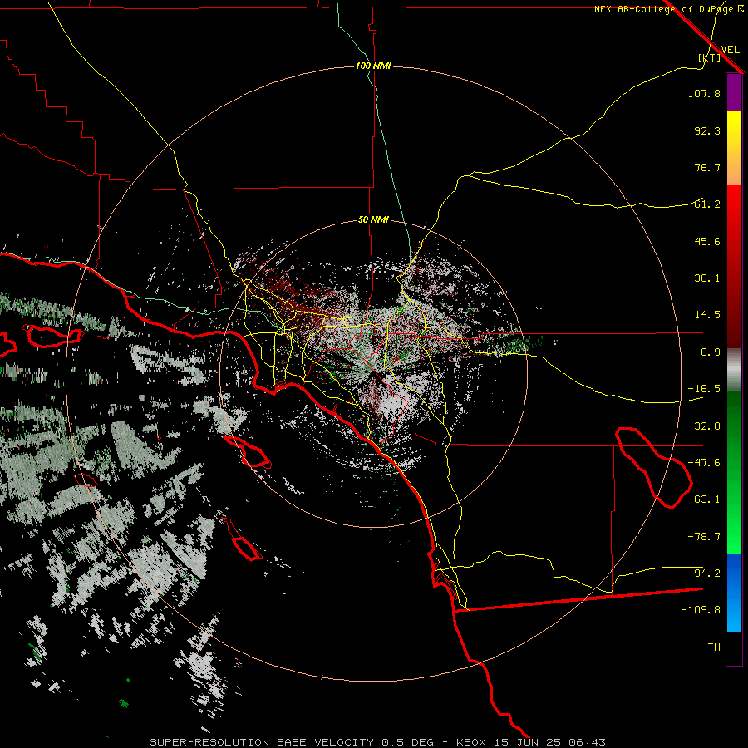Screen dimensions: 748x748
Task: Click the 50 NMI range ring label
Action: coord(373,220)
